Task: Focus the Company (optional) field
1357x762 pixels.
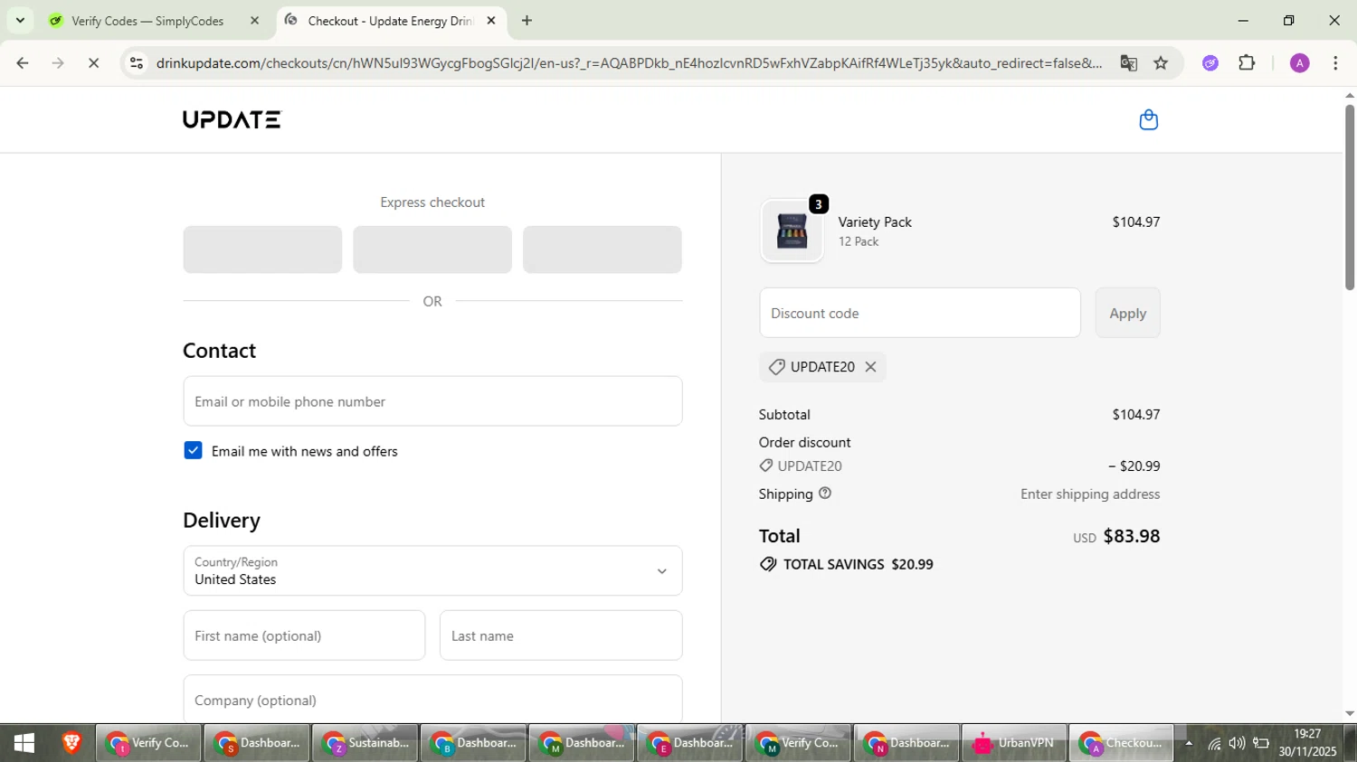Action: point(432,699)
